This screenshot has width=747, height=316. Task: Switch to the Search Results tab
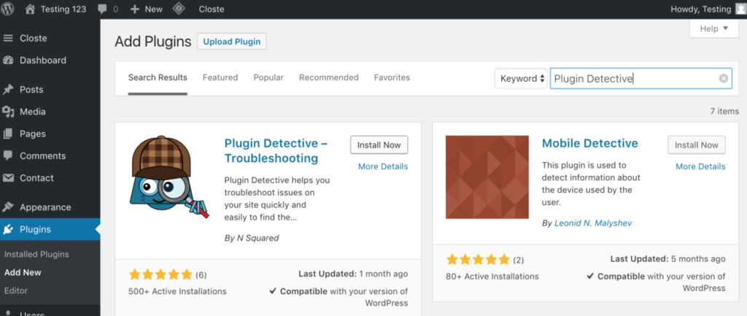(x=158, y=77)
